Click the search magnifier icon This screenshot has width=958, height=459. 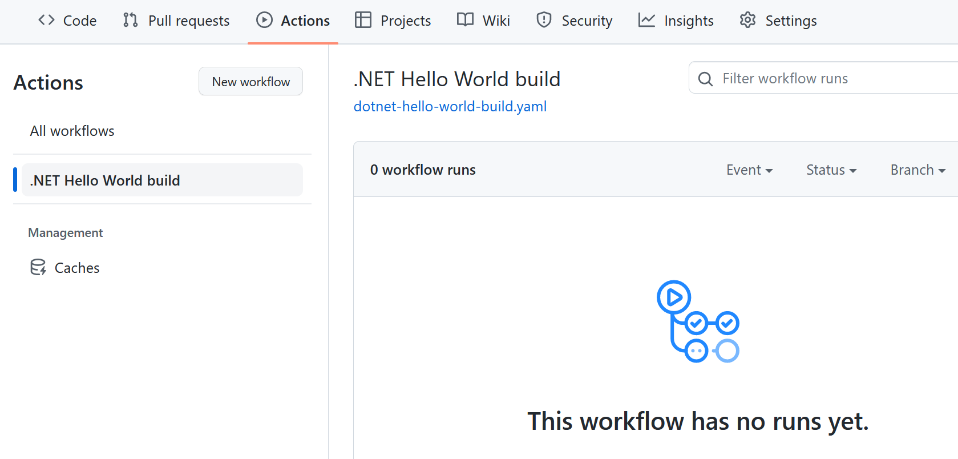pos(705,79)
